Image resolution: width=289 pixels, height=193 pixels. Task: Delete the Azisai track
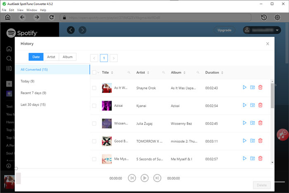pos(260,105)
